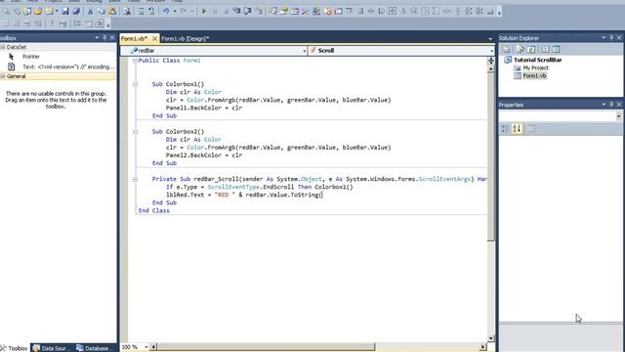Image resolution: width=625 pixels, height=352 pixels.
Task: Click the Save All icon in the toolbar
Action: [76, 12]
